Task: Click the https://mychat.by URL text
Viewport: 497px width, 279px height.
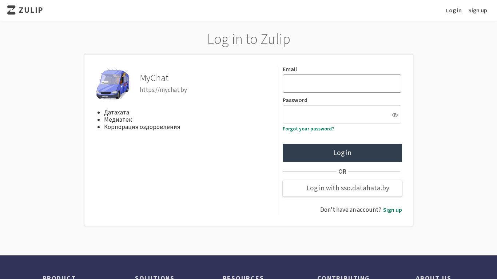Action: (163, 90)
